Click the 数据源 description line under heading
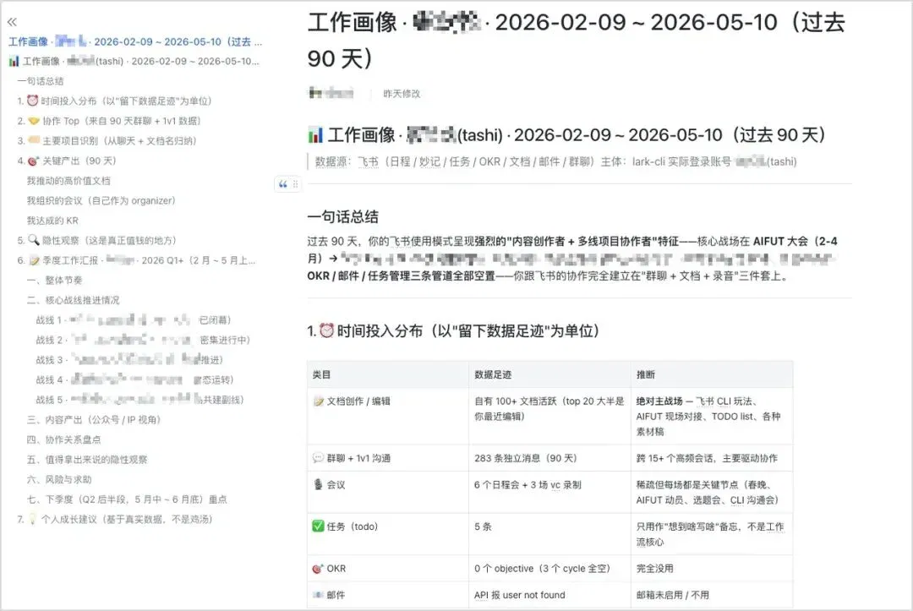Screen dimensions: 913x611 (x=555, y=161)
